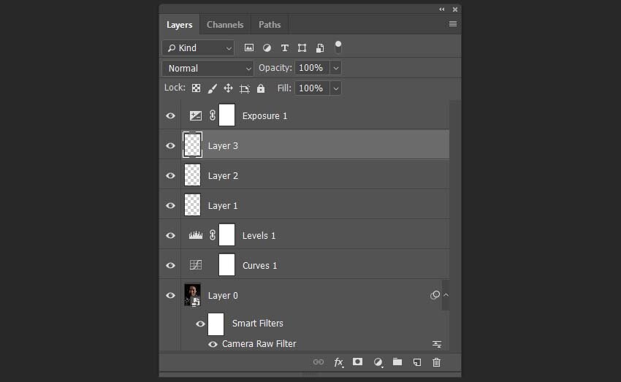Click Opacity 100% value field

(x=312, y=68)
